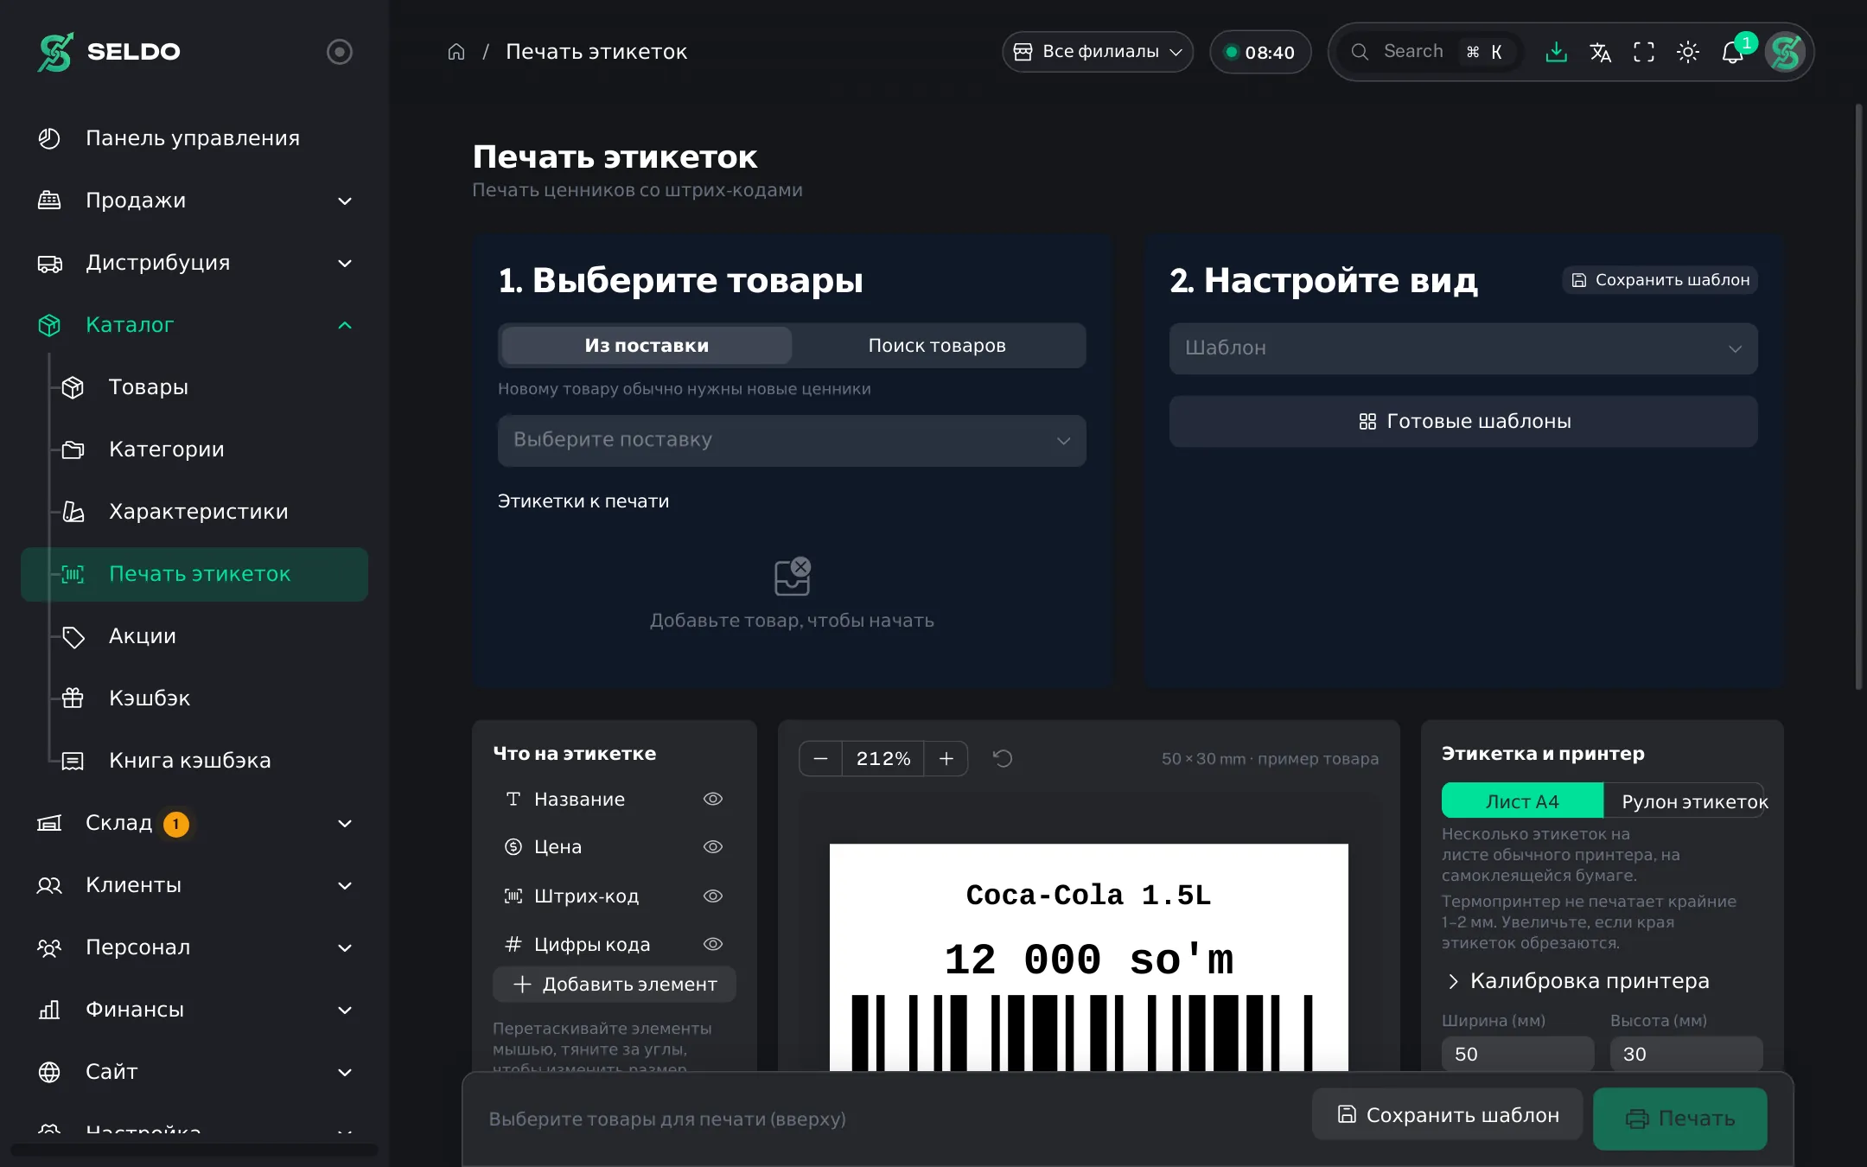Expand the Персонал sidebar section
This screenshot has width=1867, height=1167.
point(194,947)
